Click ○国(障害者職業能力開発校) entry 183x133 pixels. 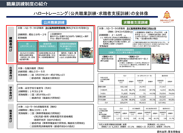point(45,113)
